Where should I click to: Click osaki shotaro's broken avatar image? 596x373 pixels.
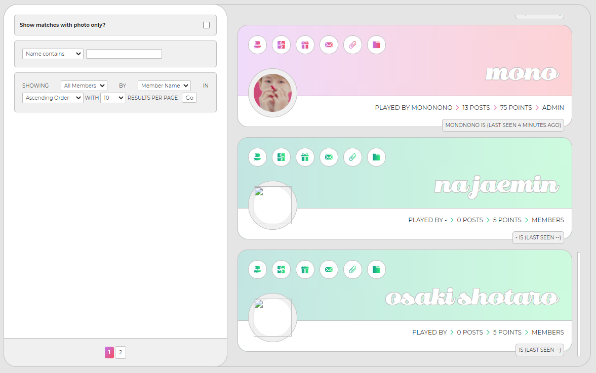click(x=272, y=317)
